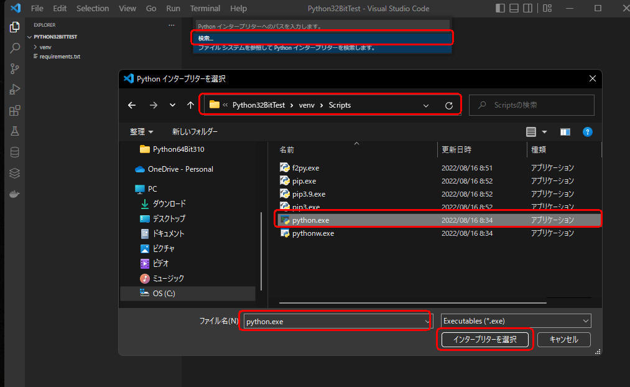
Task: Select Python64Bit310 folder in navigation pane
Action: [178, 149]
